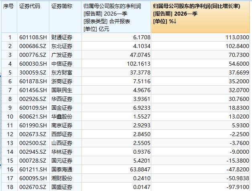
Task: Click 华鑫股份 name cell
Action: pos(65,117)
